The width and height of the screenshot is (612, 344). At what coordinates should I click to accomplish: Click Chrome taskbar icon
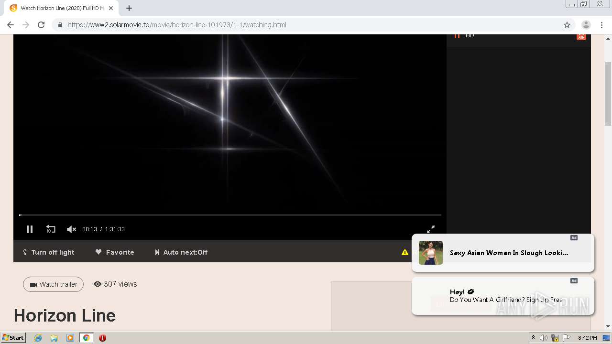coord(87,338)
